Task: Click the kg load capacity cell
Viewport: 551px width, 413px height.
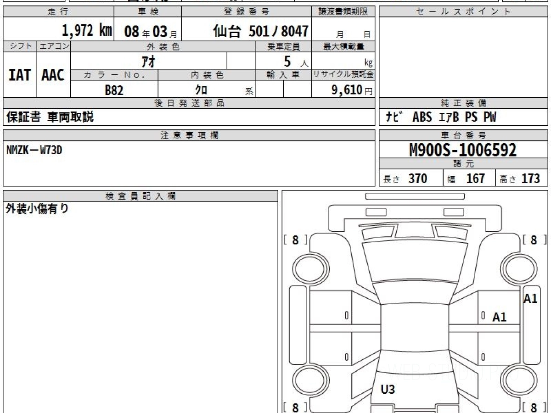Action: click(x=343, y=61)
